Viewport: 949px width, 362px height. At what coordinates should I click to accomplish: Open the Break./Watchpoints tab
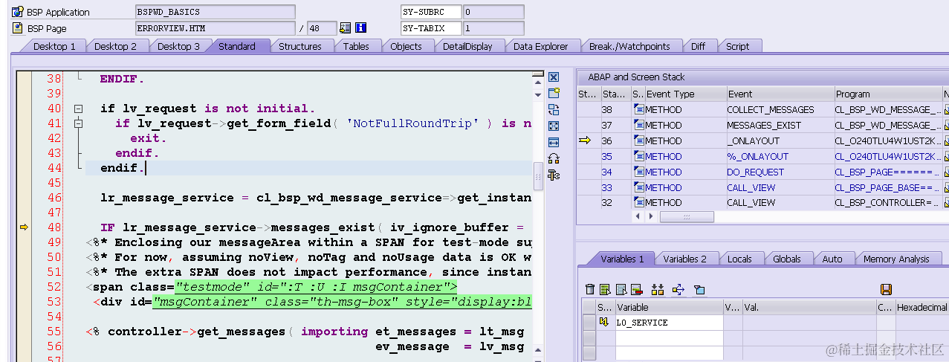[x=629, y=46]
